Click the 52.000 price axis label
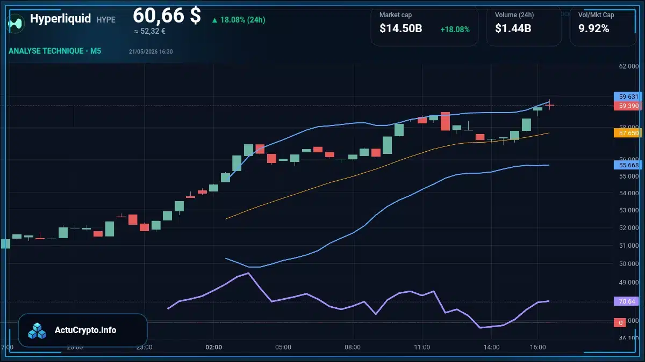This screenshot has width=645, height=362. tap(629, 228)
